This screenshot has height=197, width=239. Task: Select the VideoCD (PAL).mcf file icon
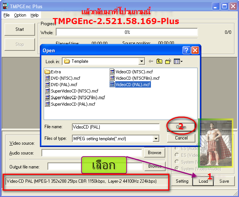click(112, 84)
